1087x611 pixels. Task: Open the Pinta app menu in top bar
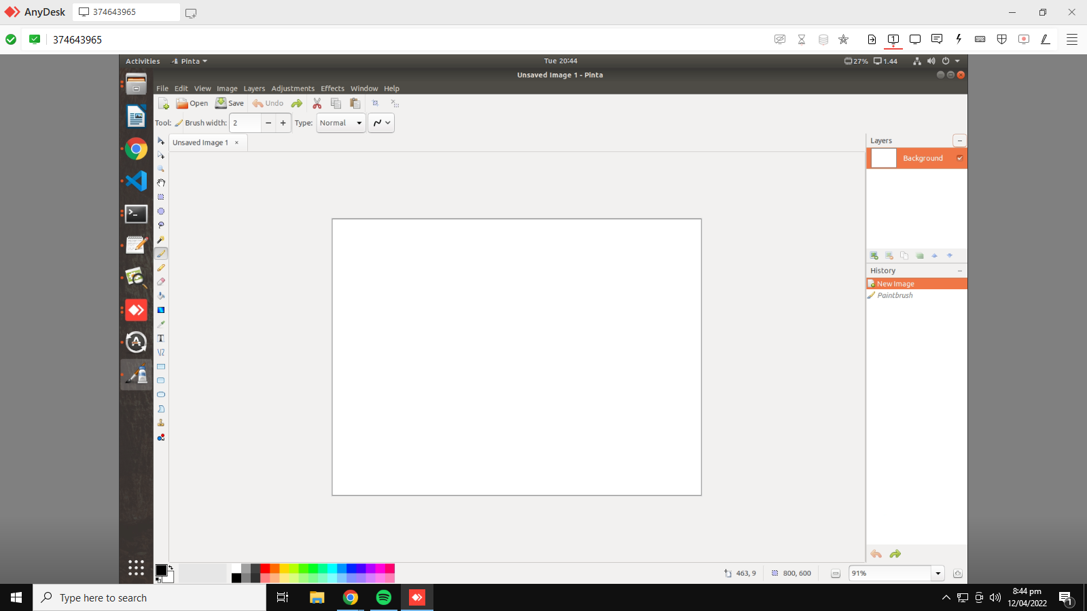tap(190, 61)
